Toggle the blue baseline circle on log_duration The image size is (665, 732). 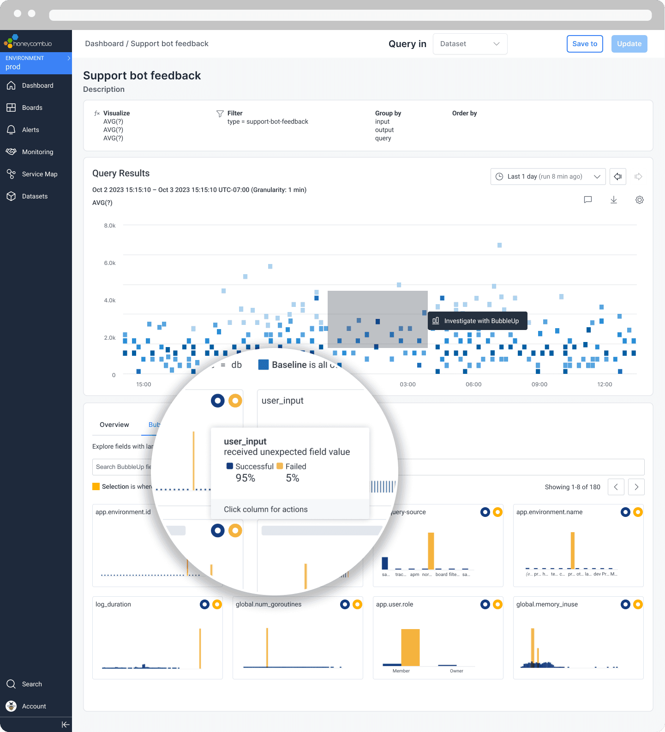click(x=204, y=605)
